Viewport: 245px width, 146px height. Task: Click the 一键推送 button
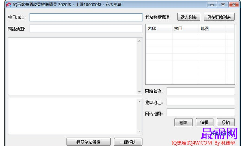tap(128, 142)
